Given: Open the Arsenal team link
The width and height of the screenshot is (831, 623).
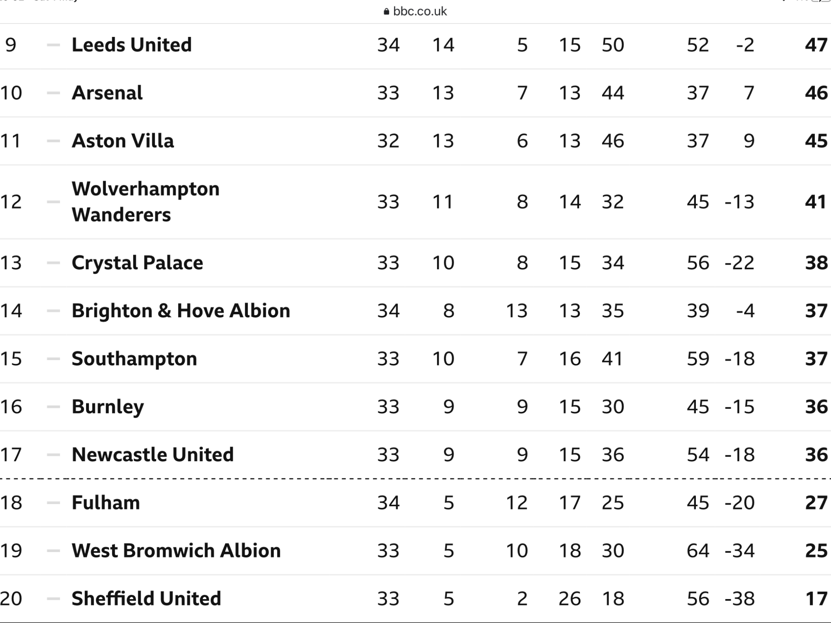Looking at the screenshot, I should click(107, 93).
